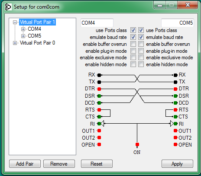Click the COM4 DCD green pin

[x=99, y=103]
